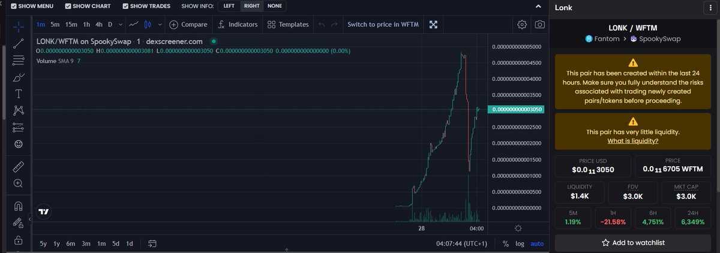The width and height of the screenshot is (720, 253).
Task: Toggle stay in drawing mode icon
Action: (x=19, y=223)
